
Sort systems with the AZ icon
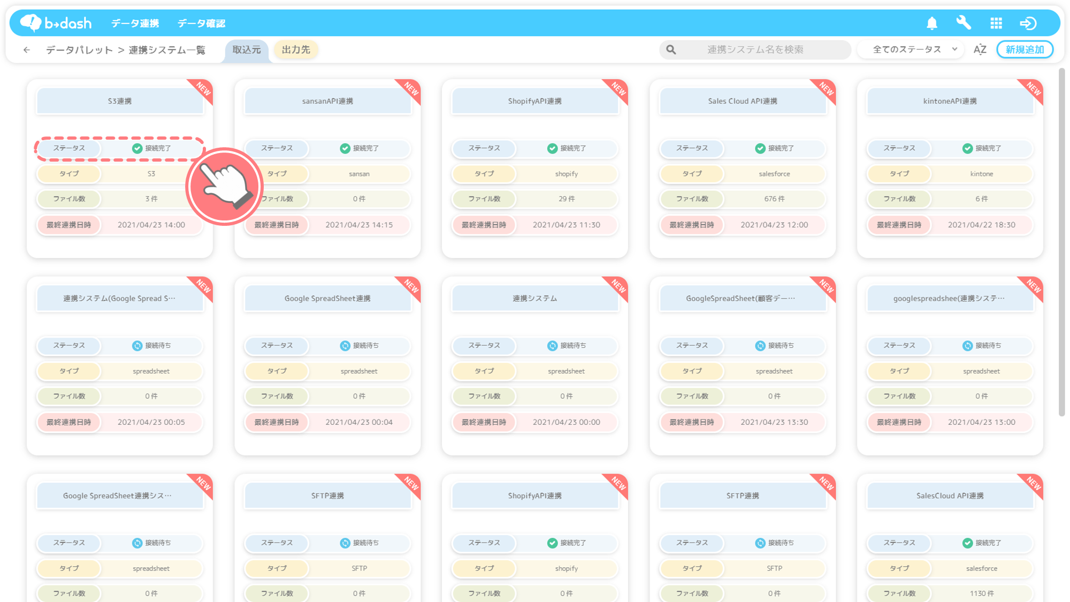pos(980,50)
